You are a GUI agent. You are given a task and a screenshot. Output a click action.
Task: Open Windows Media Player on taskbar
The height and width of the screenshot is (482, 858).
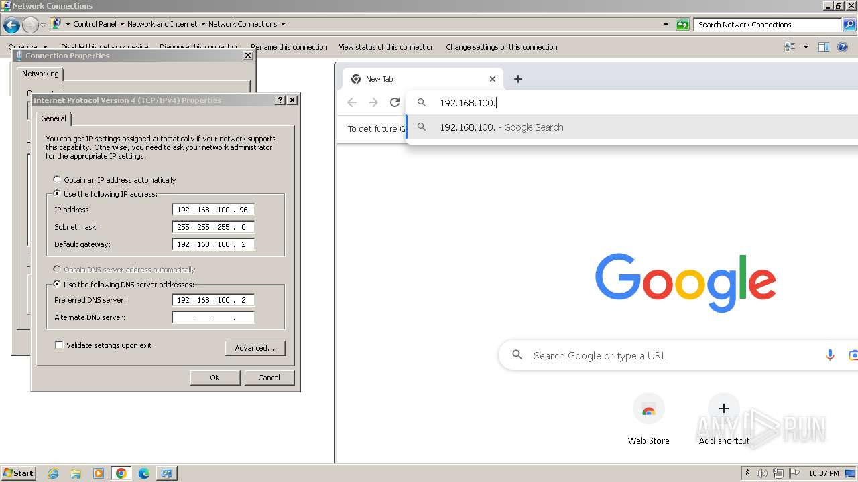[x=99, y=473]
